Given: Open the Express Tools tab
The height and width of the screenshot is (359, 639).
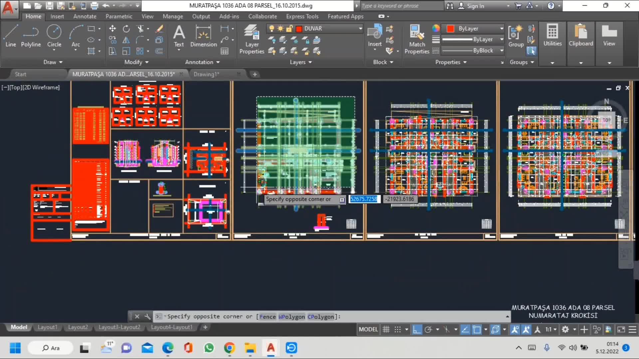Looking at the screenshot, I should 302,16.
